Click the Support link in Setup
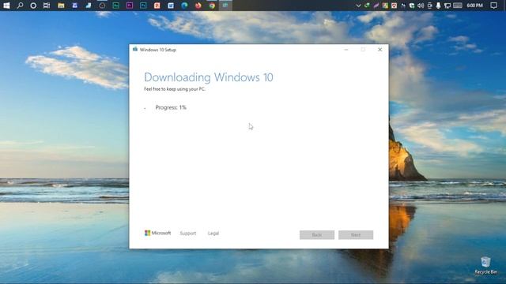506x284 pixels. pyautogui.click(x=188, y=234)
